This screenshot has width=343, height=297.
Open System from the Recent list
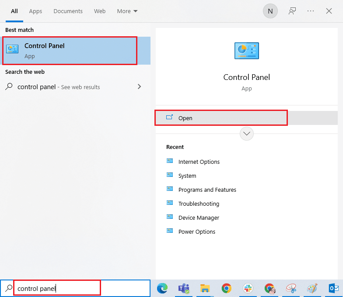pos(187,176)
